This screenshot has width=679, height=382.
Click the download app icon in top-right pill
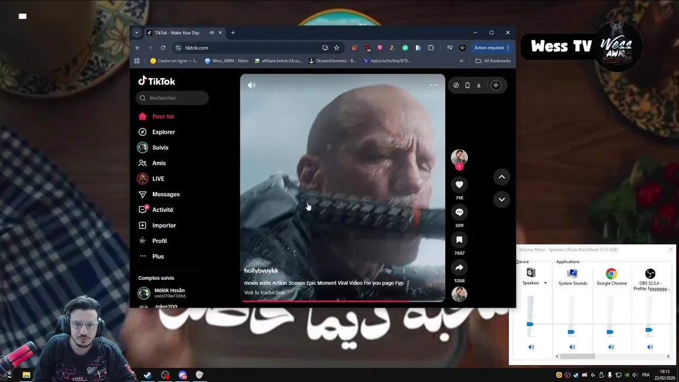click(478, 85)
